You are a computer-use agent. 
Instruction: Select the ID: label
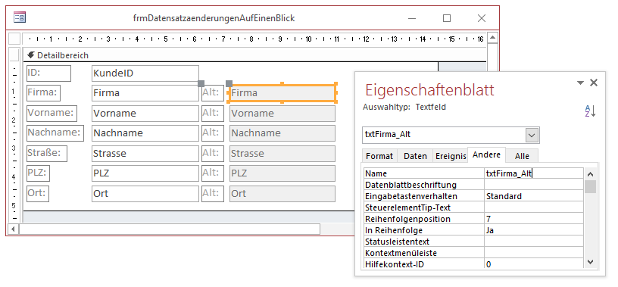pyautogui.click(x=49, y=73)
